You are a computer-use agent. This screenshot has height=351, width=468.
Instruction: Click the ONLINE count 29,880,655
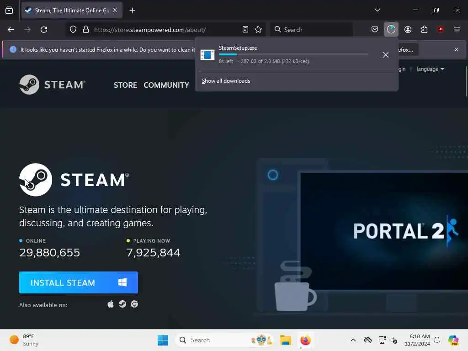(49, 253)
